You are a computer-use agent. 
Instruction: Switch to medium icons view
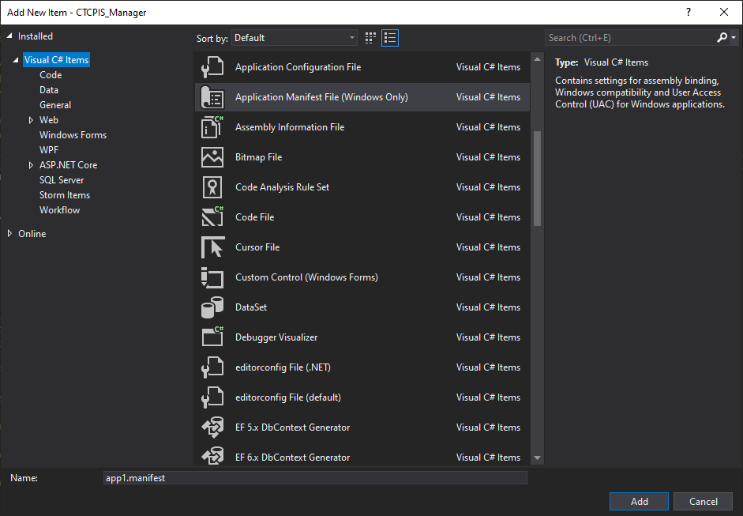370,38
